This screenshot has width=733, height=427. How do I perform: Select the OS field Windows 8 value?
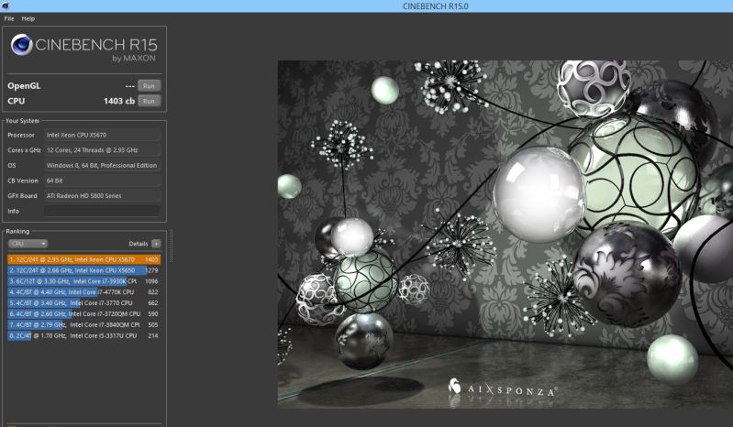point(103,165)
